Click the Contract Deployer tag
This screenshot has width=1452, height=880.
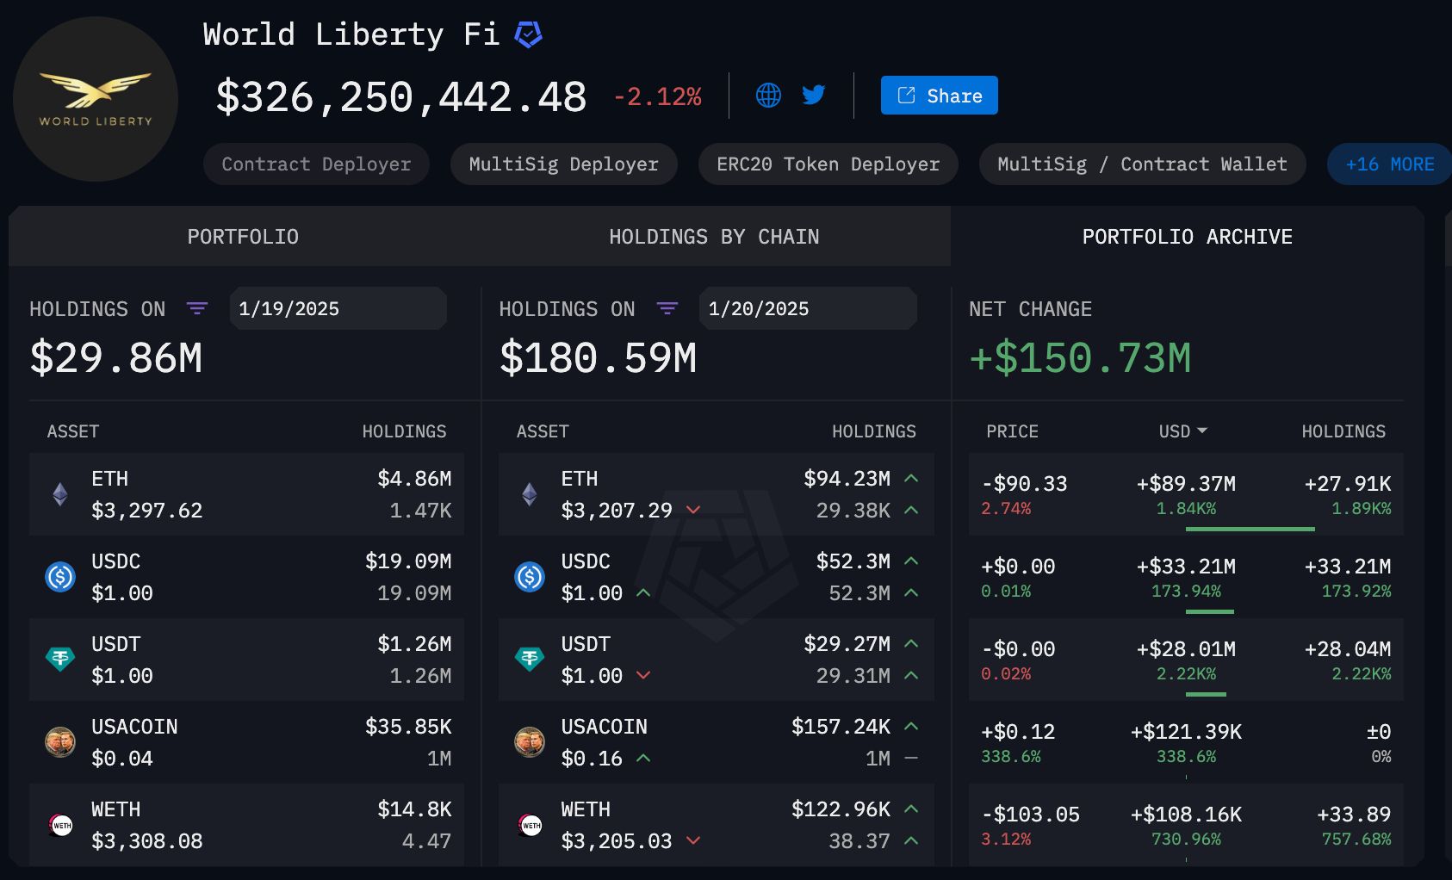point(316,164)
